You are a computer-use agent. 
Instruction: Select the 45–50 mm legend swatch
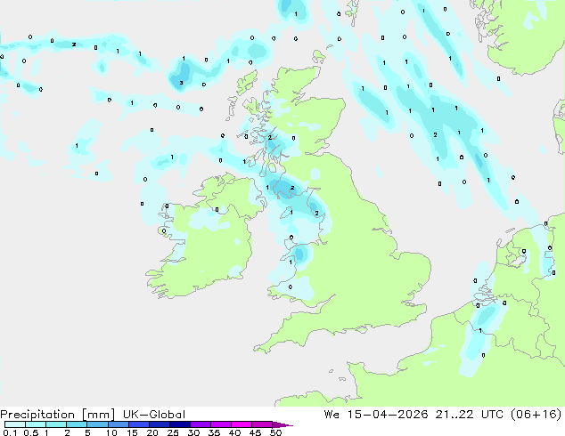(262, 424)
